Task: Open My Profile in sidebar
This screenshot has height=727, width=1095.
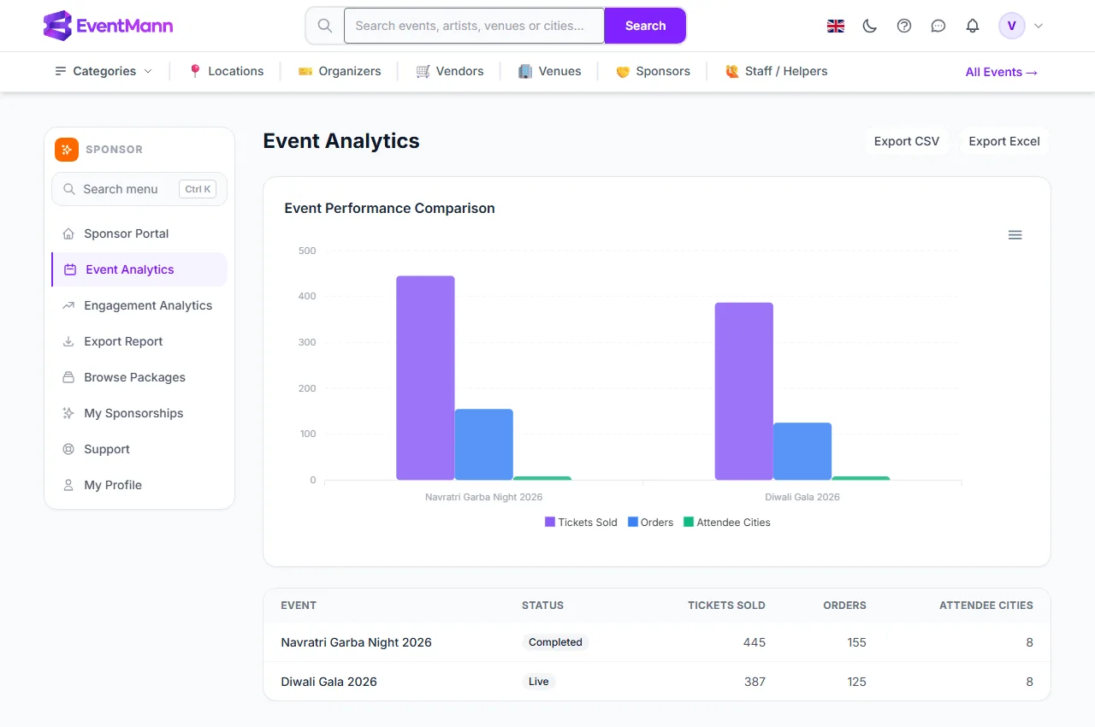Action: coord(139,485)
